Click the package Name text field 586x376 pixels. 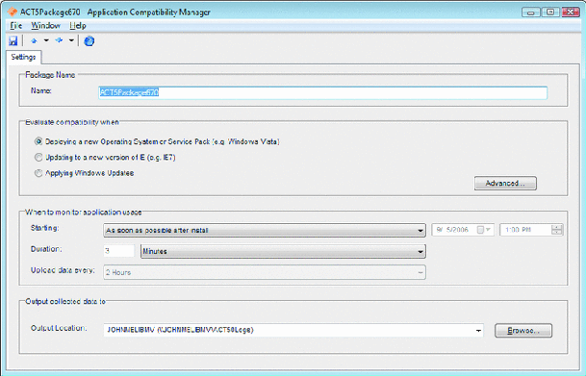323,92
